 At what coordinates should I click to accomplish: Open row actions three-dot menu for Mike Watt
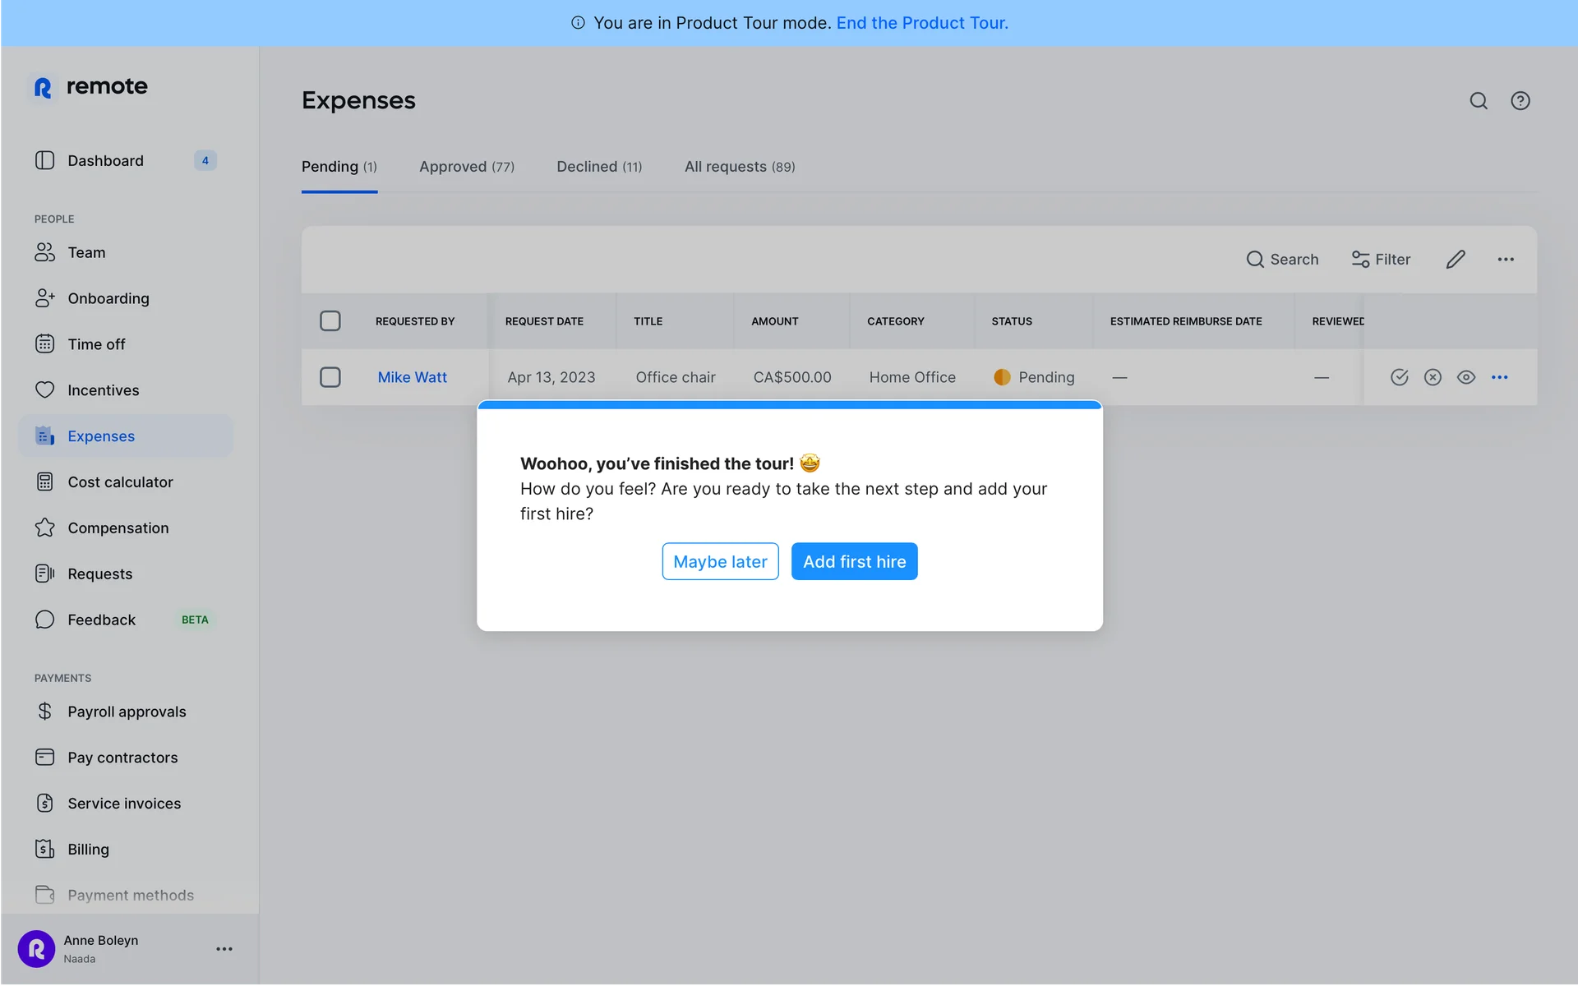pyautogui.click(x=1499, y=377)
